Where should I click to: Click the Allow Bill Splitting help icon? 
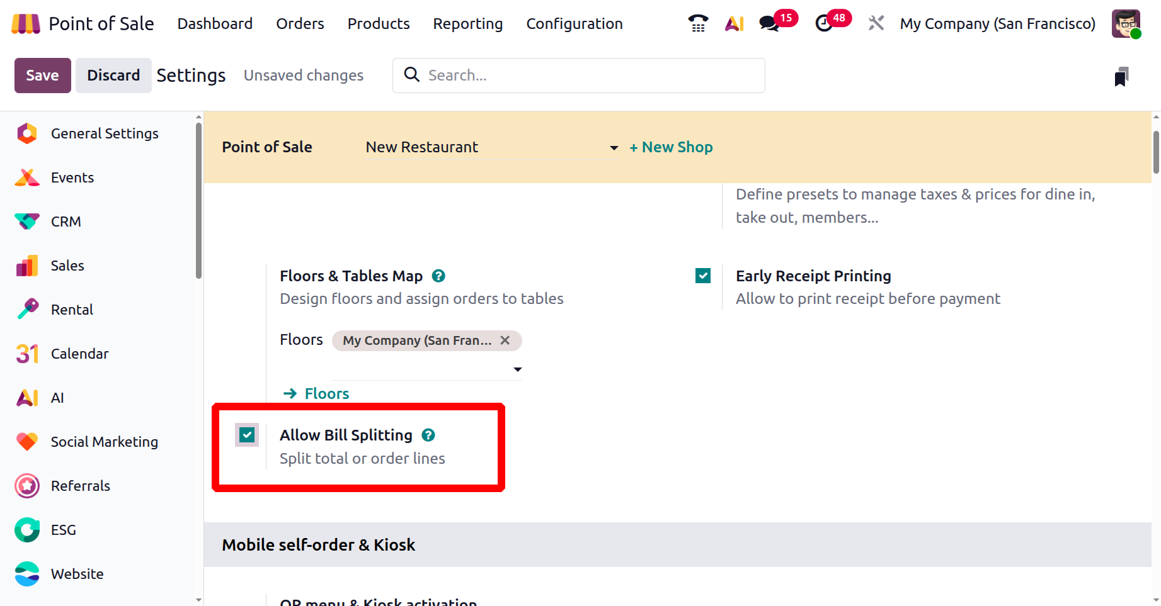(x=428, y=435)
